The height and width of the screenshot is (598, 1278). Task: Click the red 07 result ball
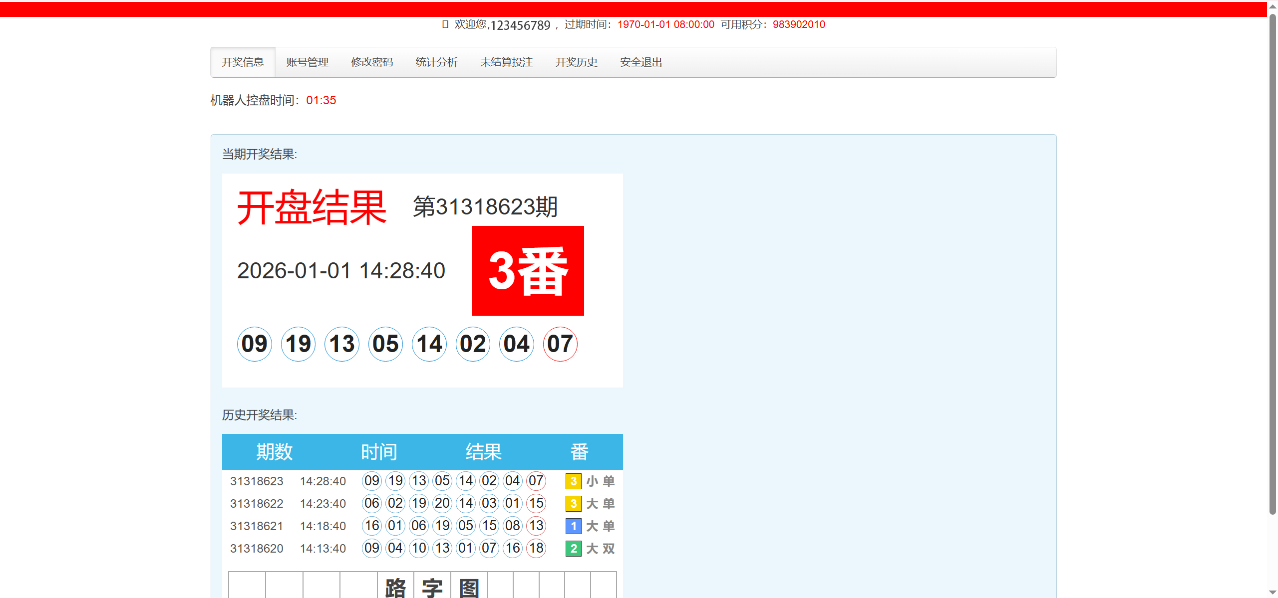pos(560,344)
